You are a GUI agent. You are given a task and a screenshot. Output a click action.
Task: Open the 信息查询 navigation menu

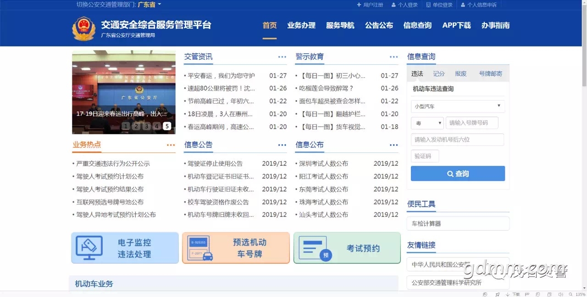pyautogui.click(x=417, y=26)
